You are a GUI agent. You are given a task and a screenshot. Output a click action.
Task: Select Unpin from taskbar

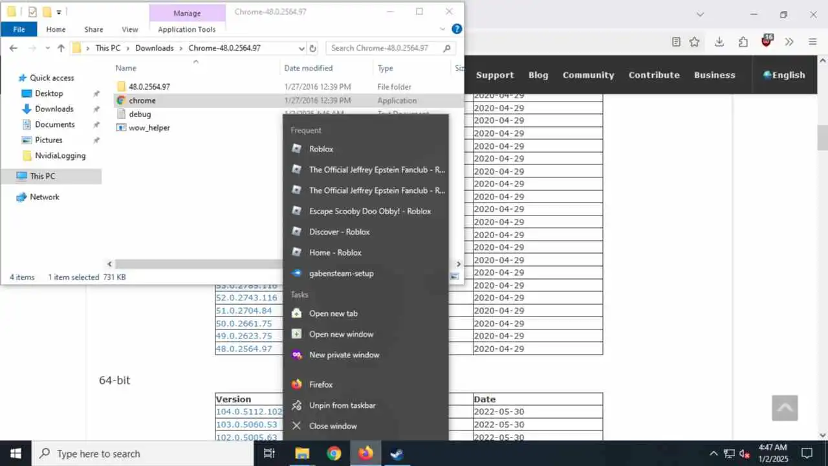pos(365,405)
